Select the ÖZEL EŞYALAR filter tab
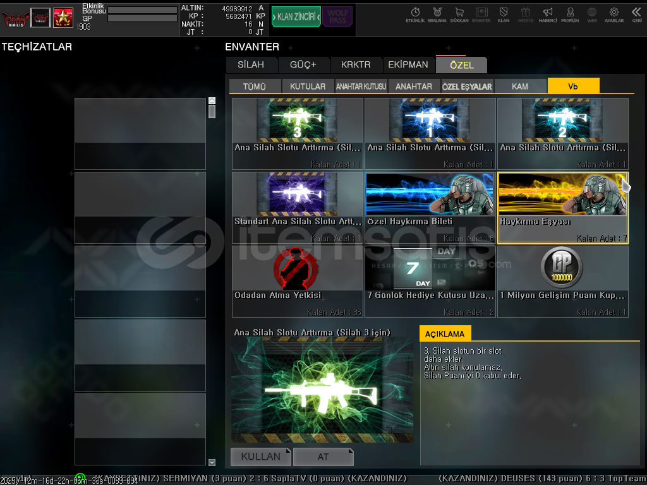Viewport: 647px width, 485px height. [467, 87]
